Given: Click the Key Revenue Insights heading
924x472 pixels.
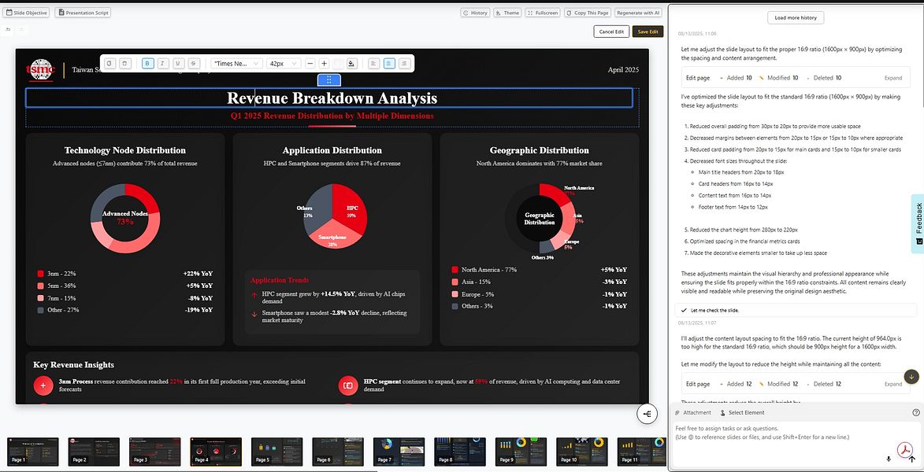Looking at the screenshot, I should point(74,365).
